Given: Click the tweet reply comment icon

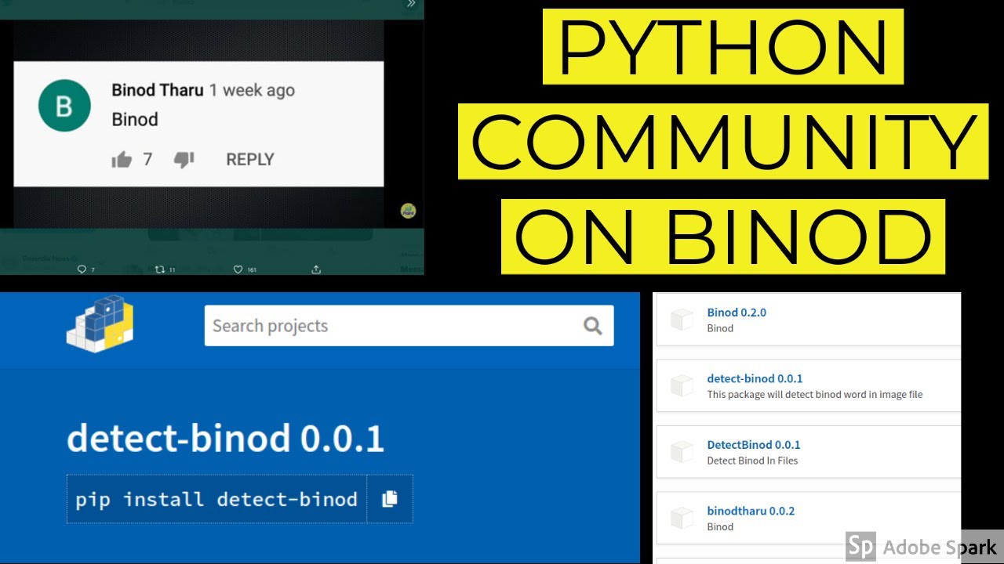Looking at the screenshot, I should (82, 269).
